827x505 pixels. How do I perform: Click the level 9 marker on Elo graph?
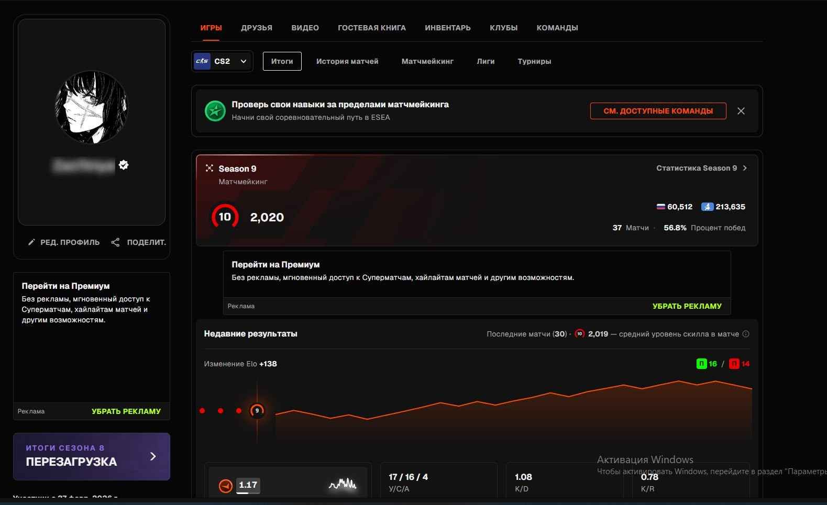[257, 411]
